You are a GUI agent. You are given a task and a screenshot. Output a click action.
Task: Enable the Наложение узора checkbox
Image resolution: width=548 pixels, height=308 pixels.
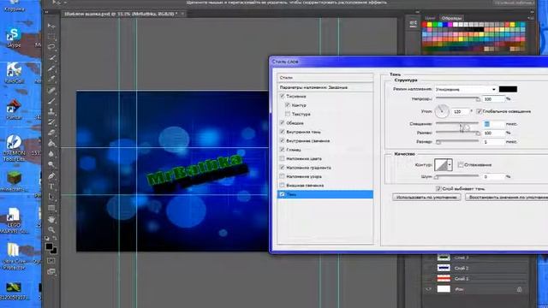coord(282,176)
